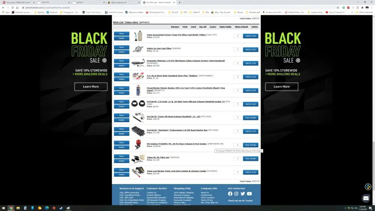375x211 pixels.
Task: Open the Silverado stuff bookmarks folder
Action: [x=253, y=12]
